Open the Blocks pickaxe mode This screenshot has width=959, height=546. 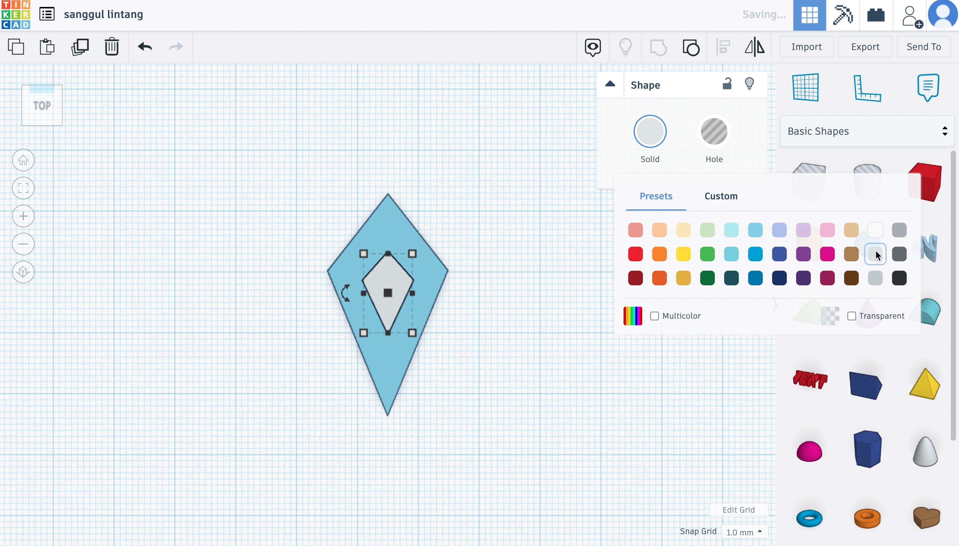843,15
